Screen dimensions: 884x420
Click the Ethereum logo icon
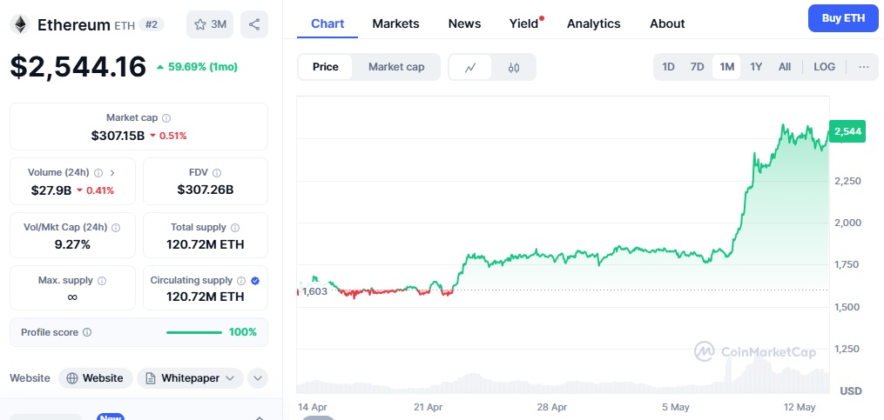20,23
